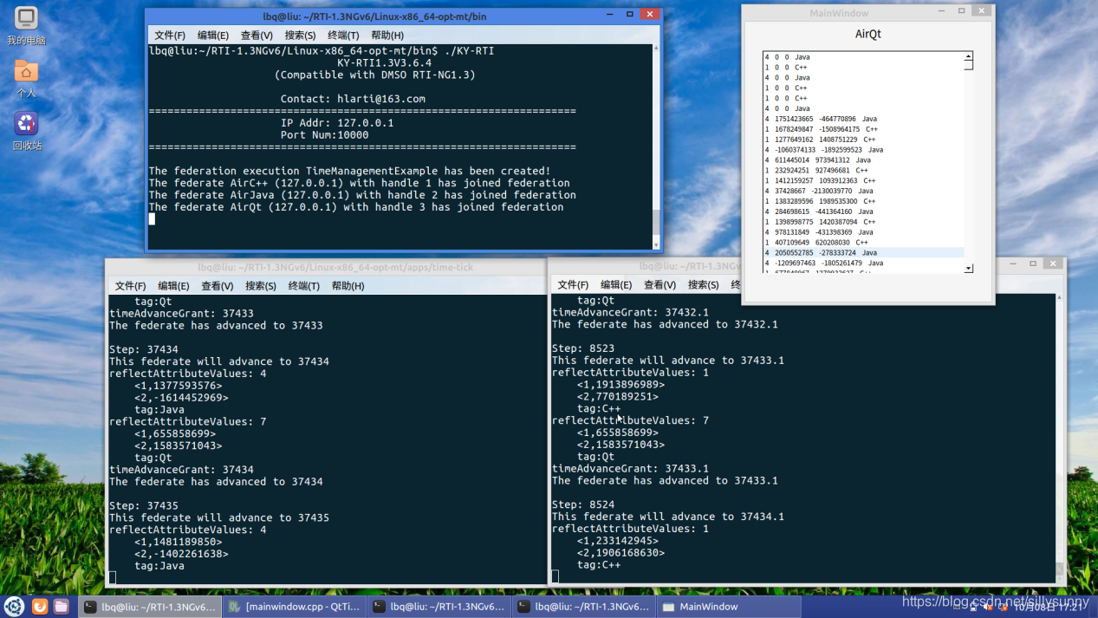Click 'Step: 8524' line in bottom-right terminal
The height and width of the screenshot is (618, 1098).
pos(583,504)
